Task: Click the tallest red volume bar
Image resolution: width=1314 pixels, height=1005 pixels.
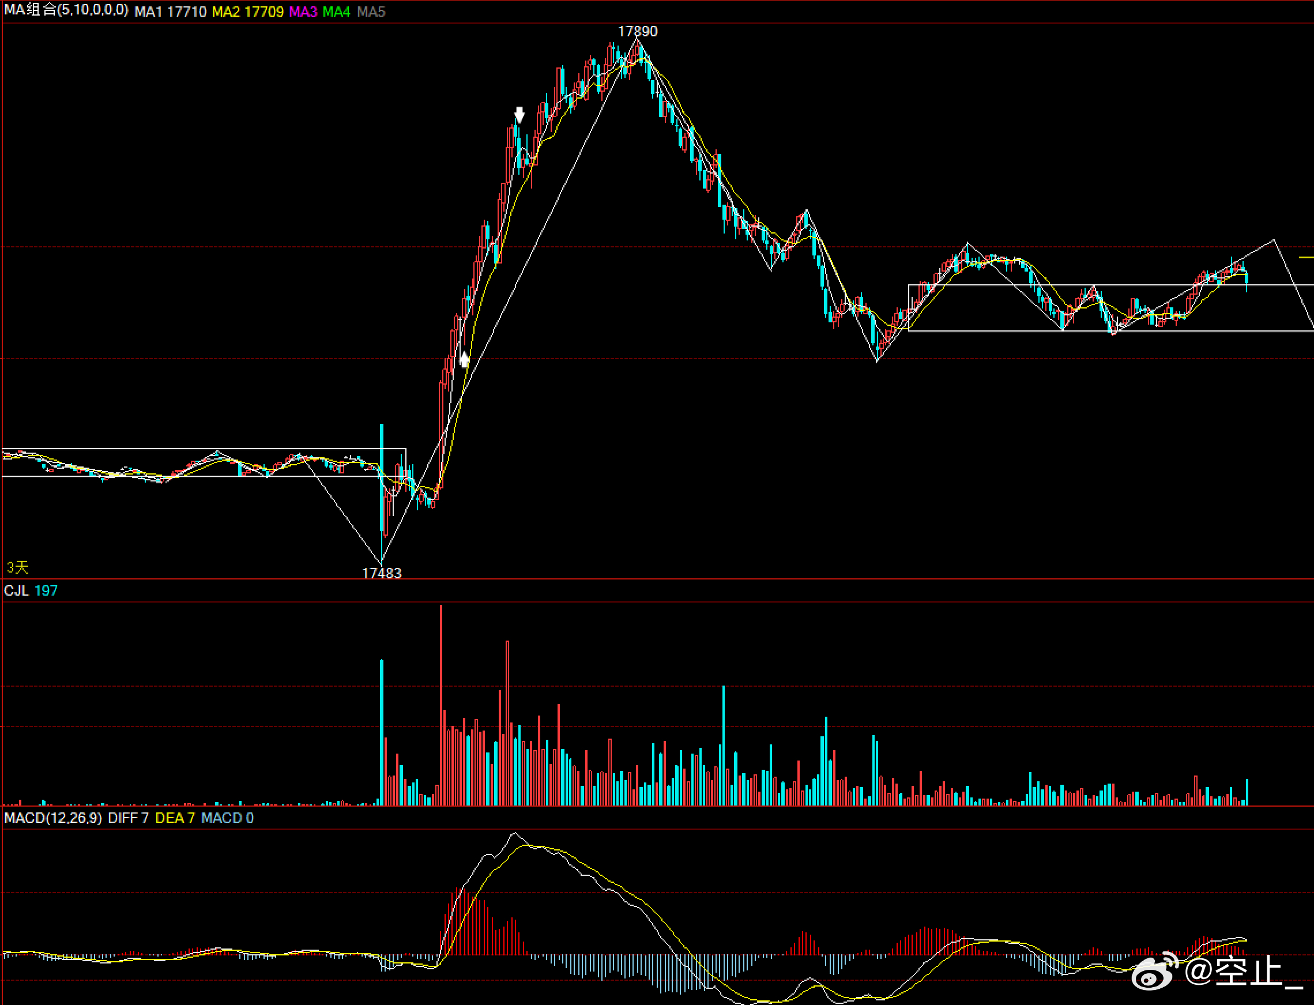Action: tap(441, 705)
